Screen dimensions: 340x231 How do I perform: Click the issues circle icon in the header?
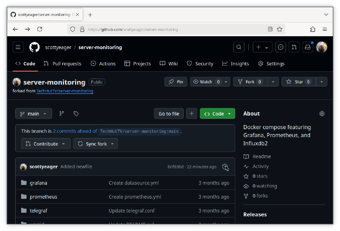pos(280,47)
